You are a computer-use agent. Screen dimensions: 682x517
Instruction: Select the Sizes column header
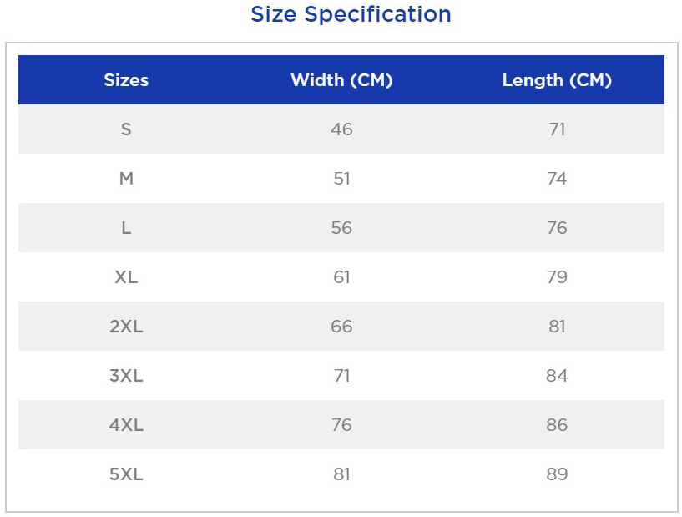coord(126,80)
